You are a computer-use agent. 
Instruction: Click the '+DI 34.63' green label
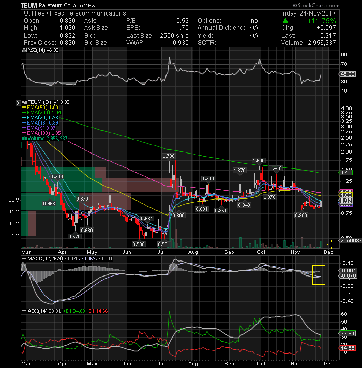coord(74,311)
